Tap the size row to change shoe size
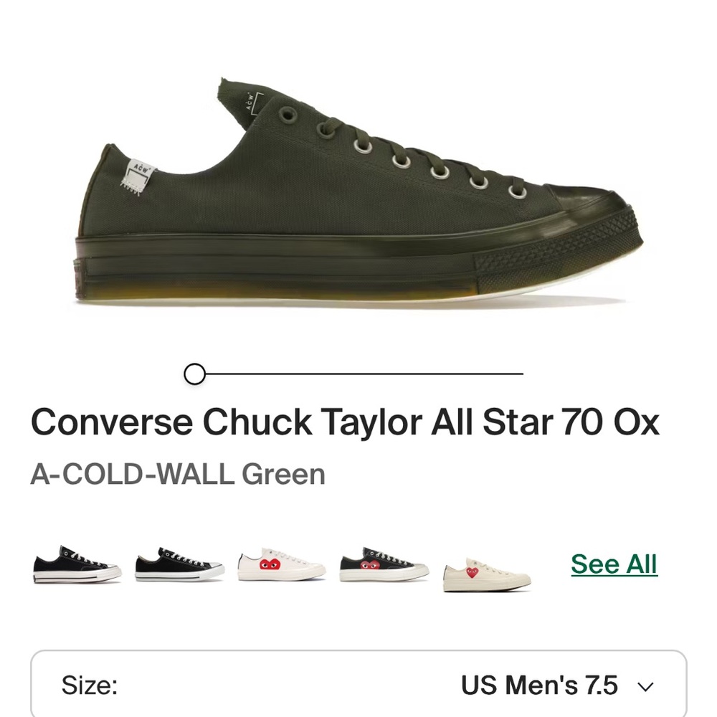Viewport: 717px width, 717px height. tap(358, 687)
